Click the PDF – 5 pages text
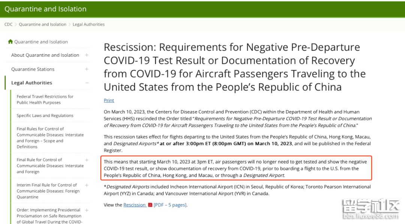 (x=170, y=205)
